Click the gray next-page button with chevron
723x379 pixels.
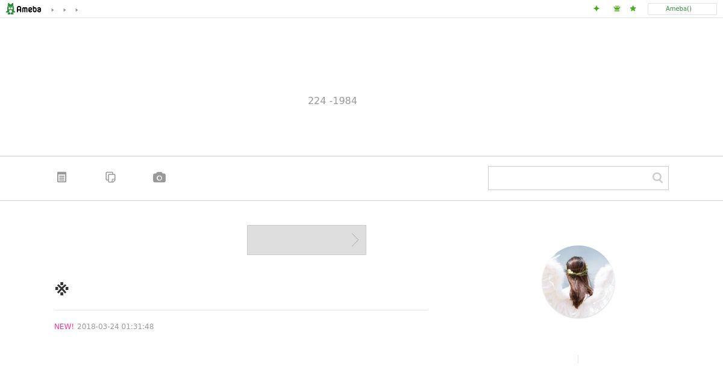pyautogui.click(x=307, y=240)
